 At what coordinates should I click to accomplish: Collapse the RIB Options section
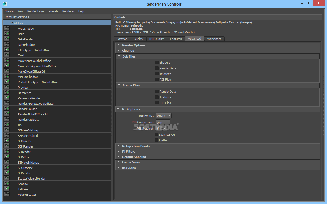(118, 109)
